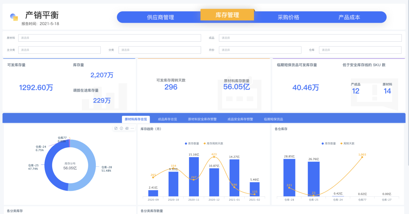409x214 pixels.
Task: Click the 库存分布 56.05亿 donut center label
Action: tap(70, 166)
